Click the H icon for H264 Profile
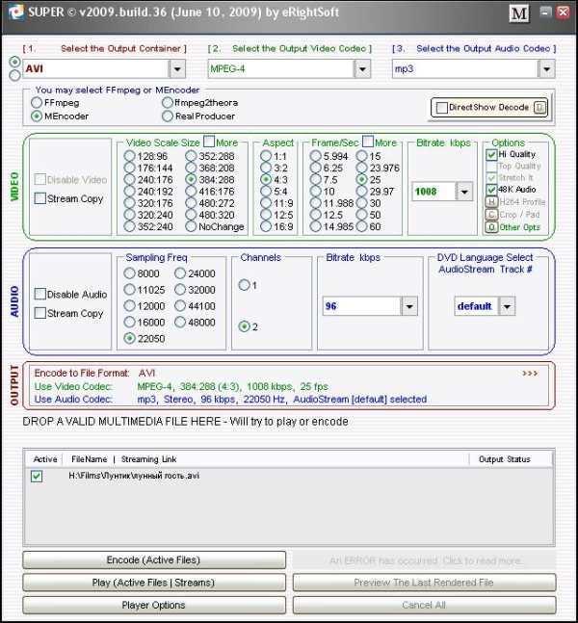Viewport: 578px width, 623px height. tap(491, 202)
